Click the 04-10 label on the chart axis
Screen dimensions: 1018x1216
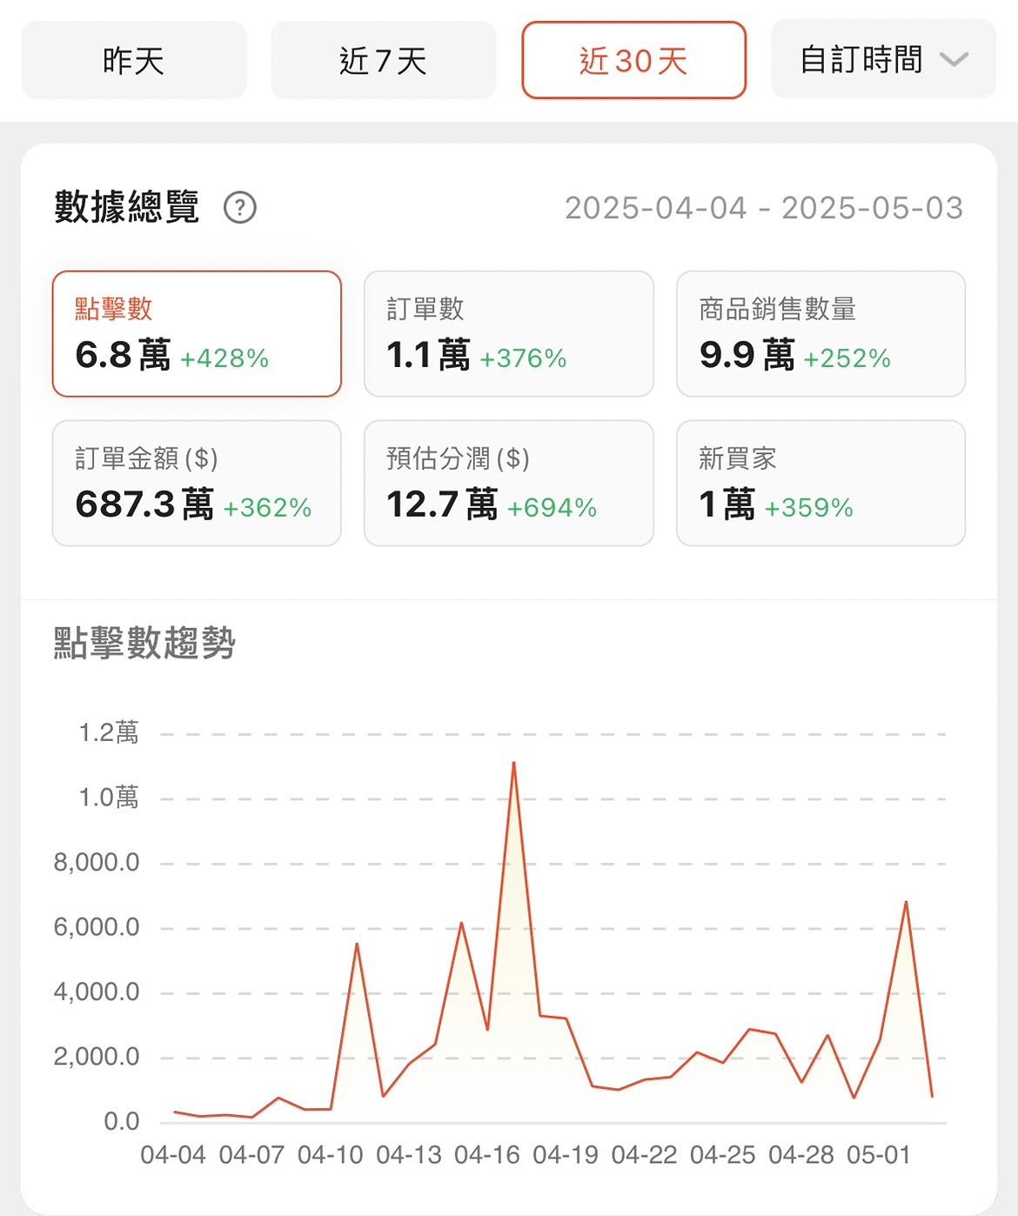(x=330, y=1154)
